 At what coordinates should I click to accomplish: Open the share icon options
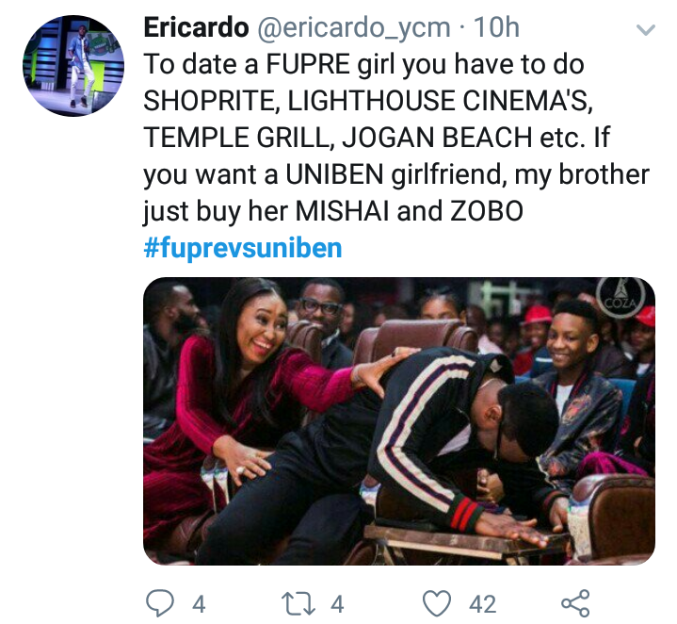coord(575,603)
